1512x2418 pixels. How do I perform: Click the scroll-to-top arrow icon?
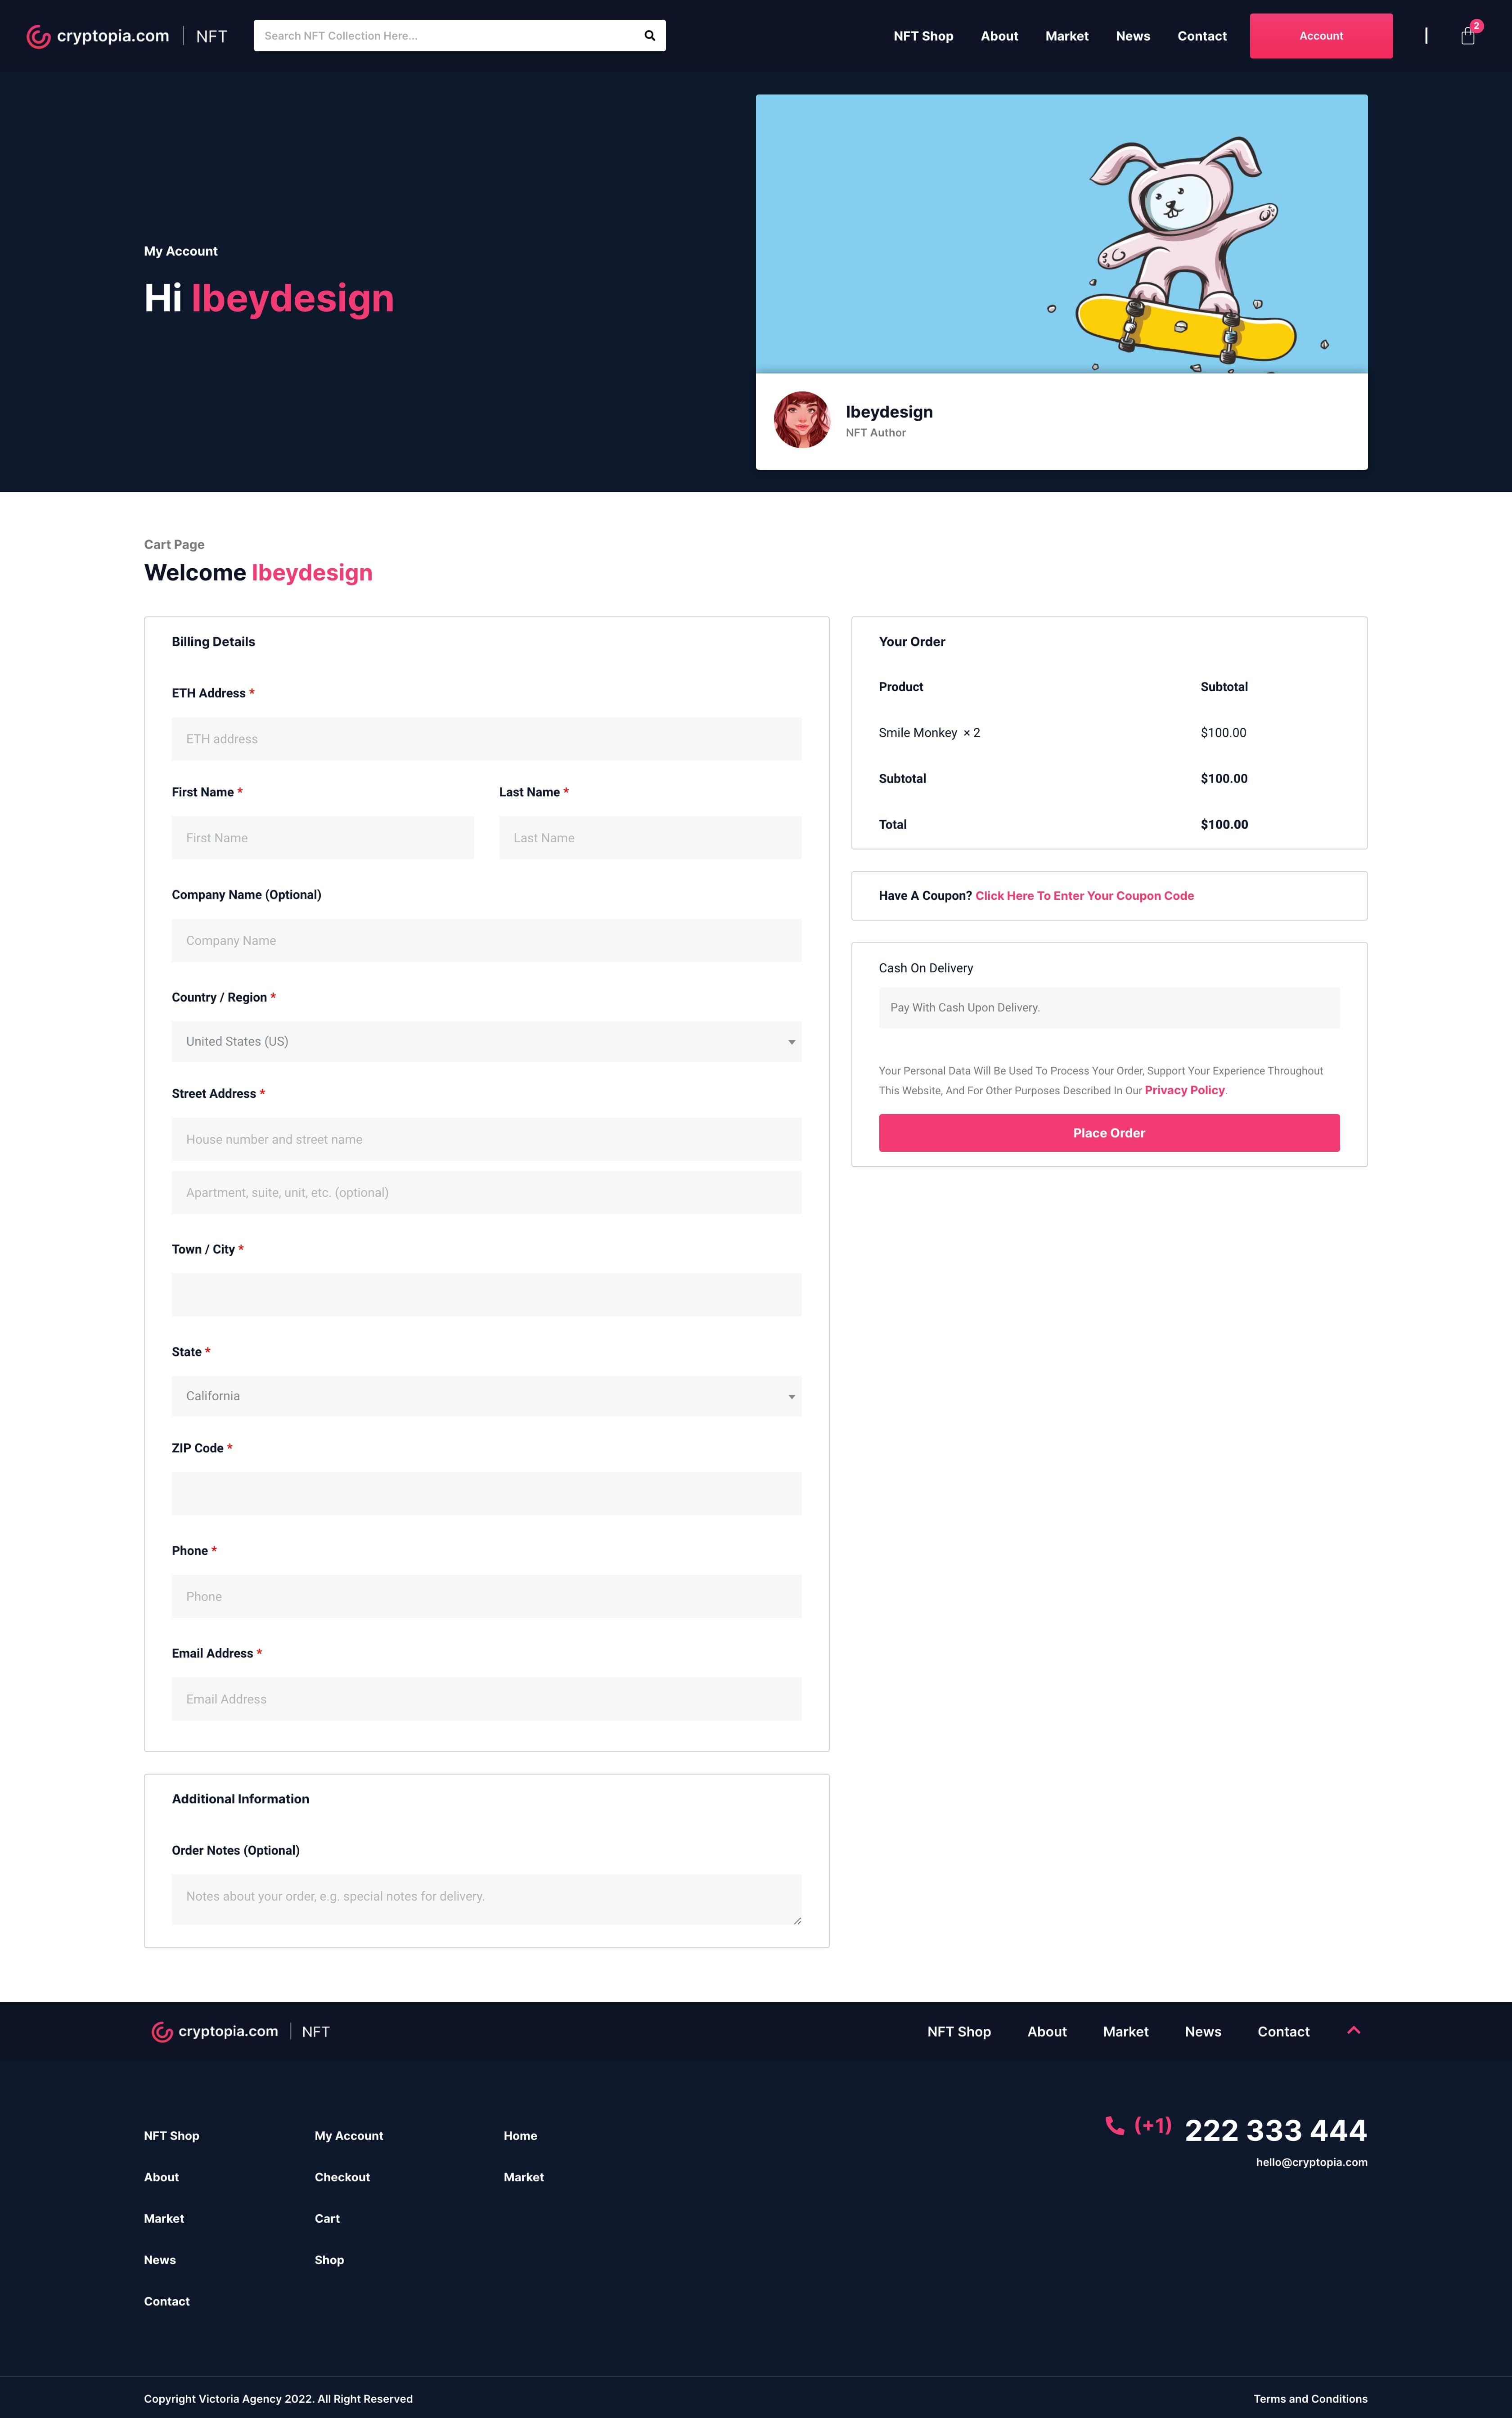point(1353,2030)
